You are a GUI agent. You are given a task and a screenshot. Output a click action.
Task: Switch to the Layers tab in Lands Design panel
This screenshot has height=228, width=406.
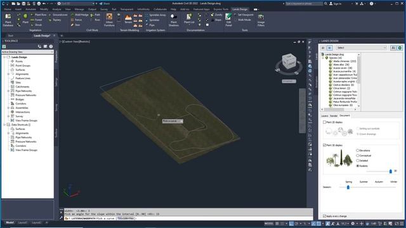324,116
